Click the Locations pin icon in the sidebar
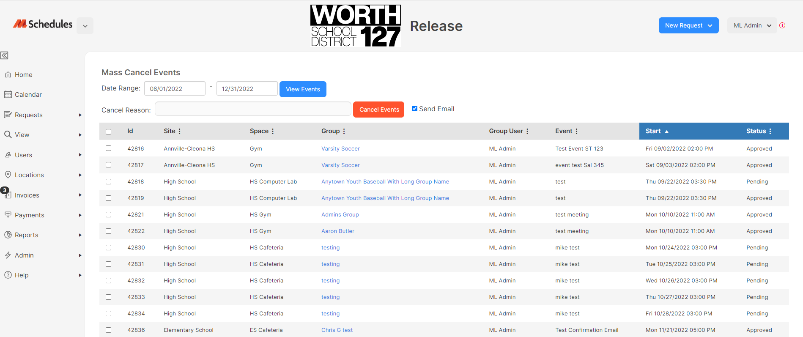Screen dimensions: 803x337 [8, 175]
